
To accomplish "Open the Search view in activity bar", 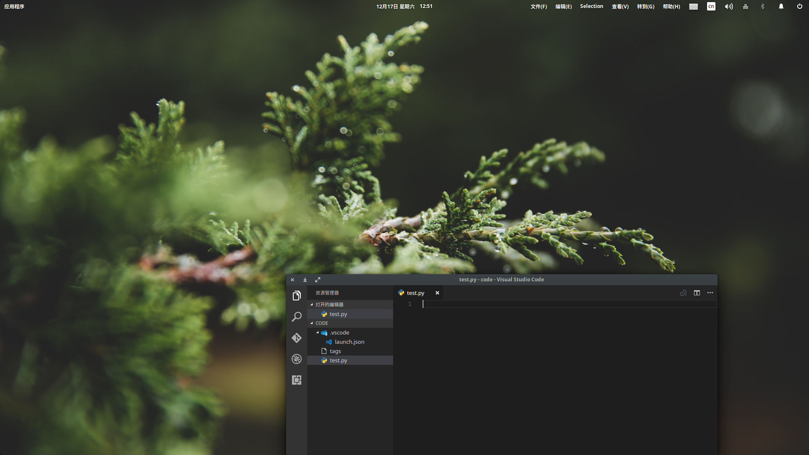I will point(297,317).
